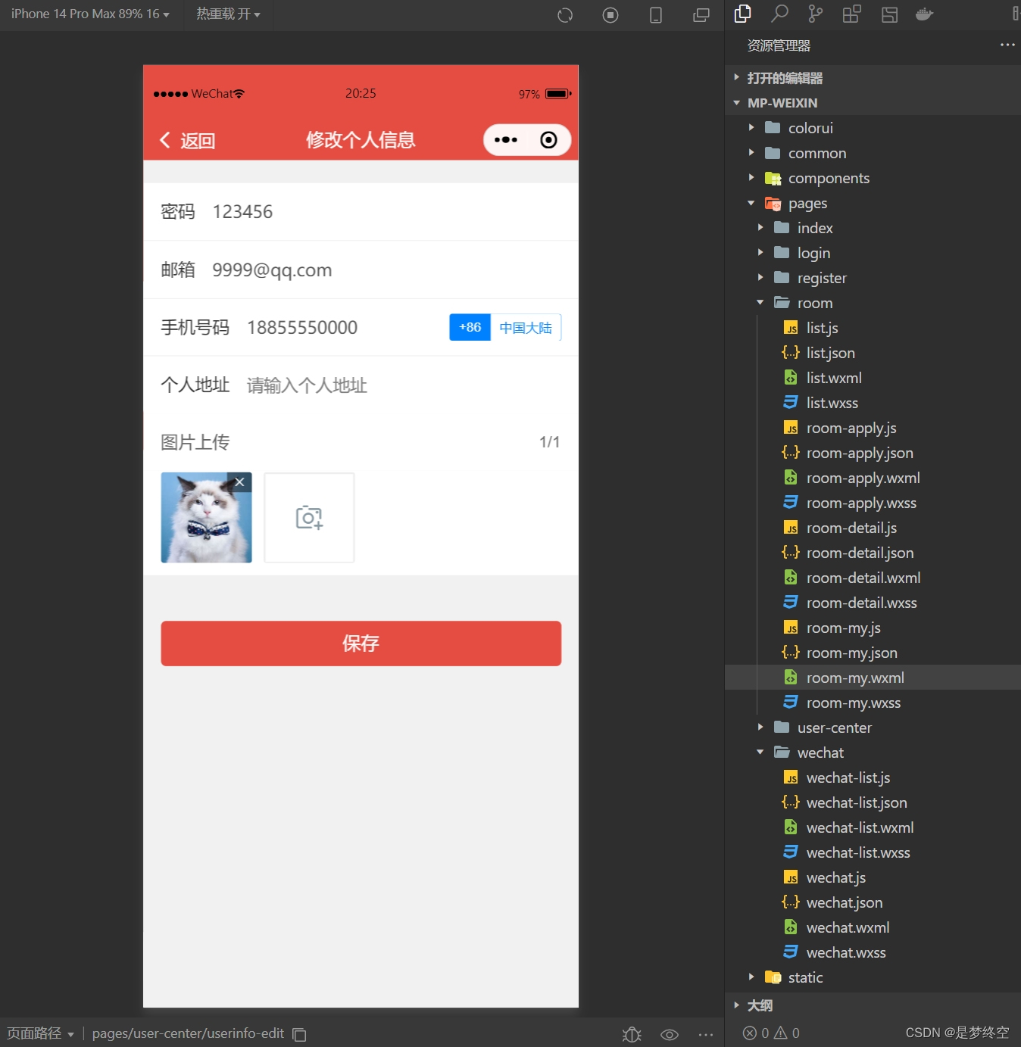Click the stop simulator icon
The width and height of the screenshot is (1021, 1047).
coord(610,15)
